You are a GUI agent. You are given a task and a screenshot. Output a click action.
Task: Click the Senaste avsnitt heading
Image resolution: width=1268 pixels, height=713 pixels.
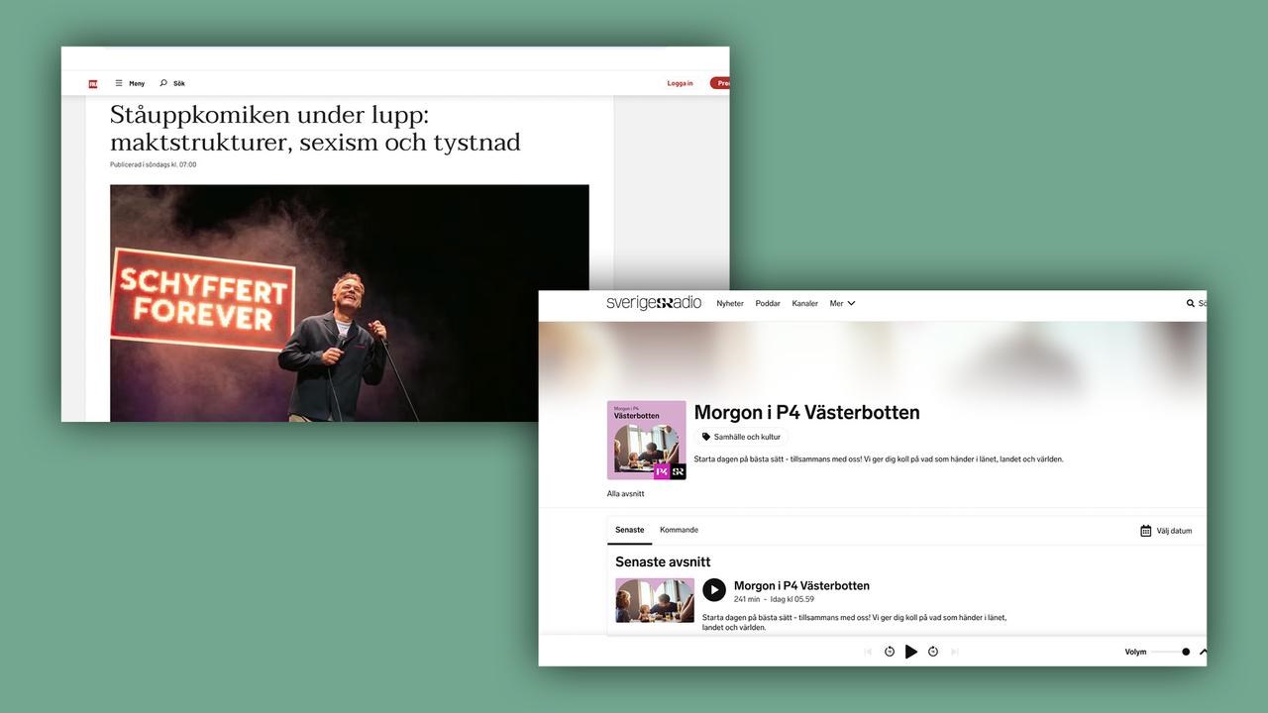click(x=663, y=561)
